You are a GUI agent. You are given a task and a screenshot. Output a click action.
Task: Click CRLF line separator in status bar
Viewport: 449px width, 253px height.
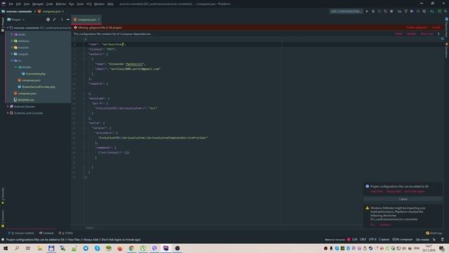tap(363, 239)
